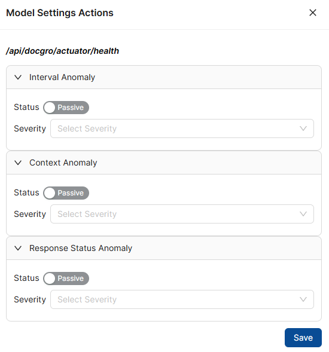Click Response Status Anomaly section header
This screenshot has width=329, height=352.
coord(164,248)
